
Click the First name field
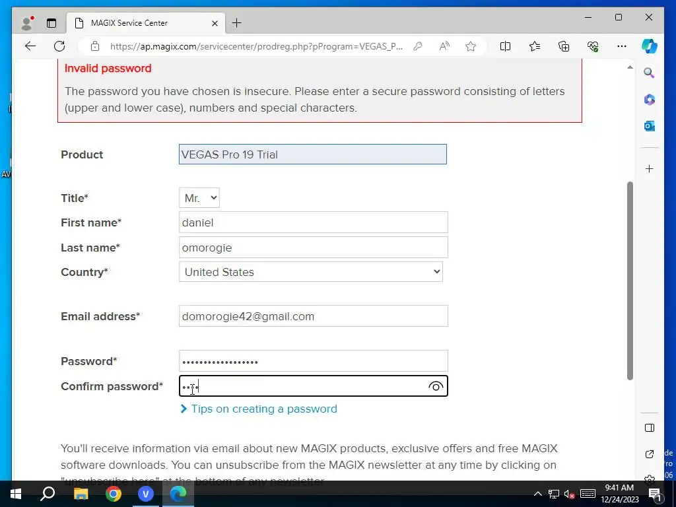click(314, 222)
